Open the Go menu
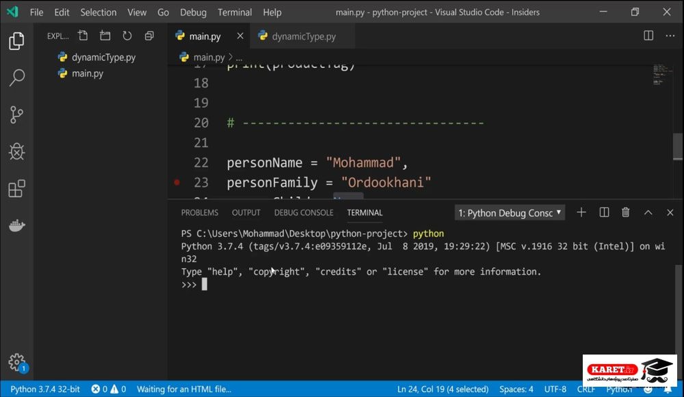Image resolution: width=684 pixels, height=397 pixels. 163,12
